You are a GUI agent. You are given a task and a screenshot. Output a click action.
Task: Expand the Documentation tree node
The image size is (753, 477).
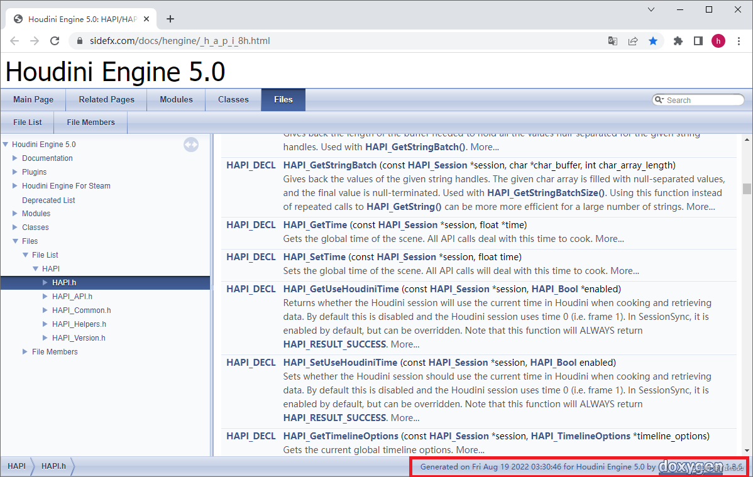click(15, 158)
